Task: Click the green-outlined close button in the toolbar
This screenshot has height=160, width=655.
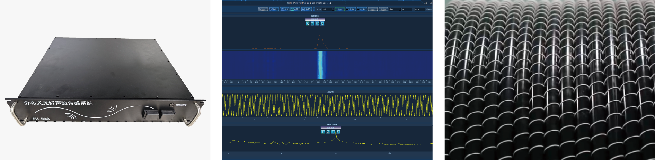Action: pyautogui.click(x=340, y=9)
